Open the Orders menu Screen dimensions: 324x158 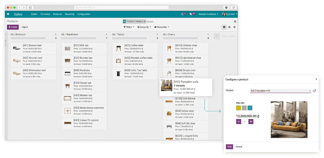click(34, 14)
